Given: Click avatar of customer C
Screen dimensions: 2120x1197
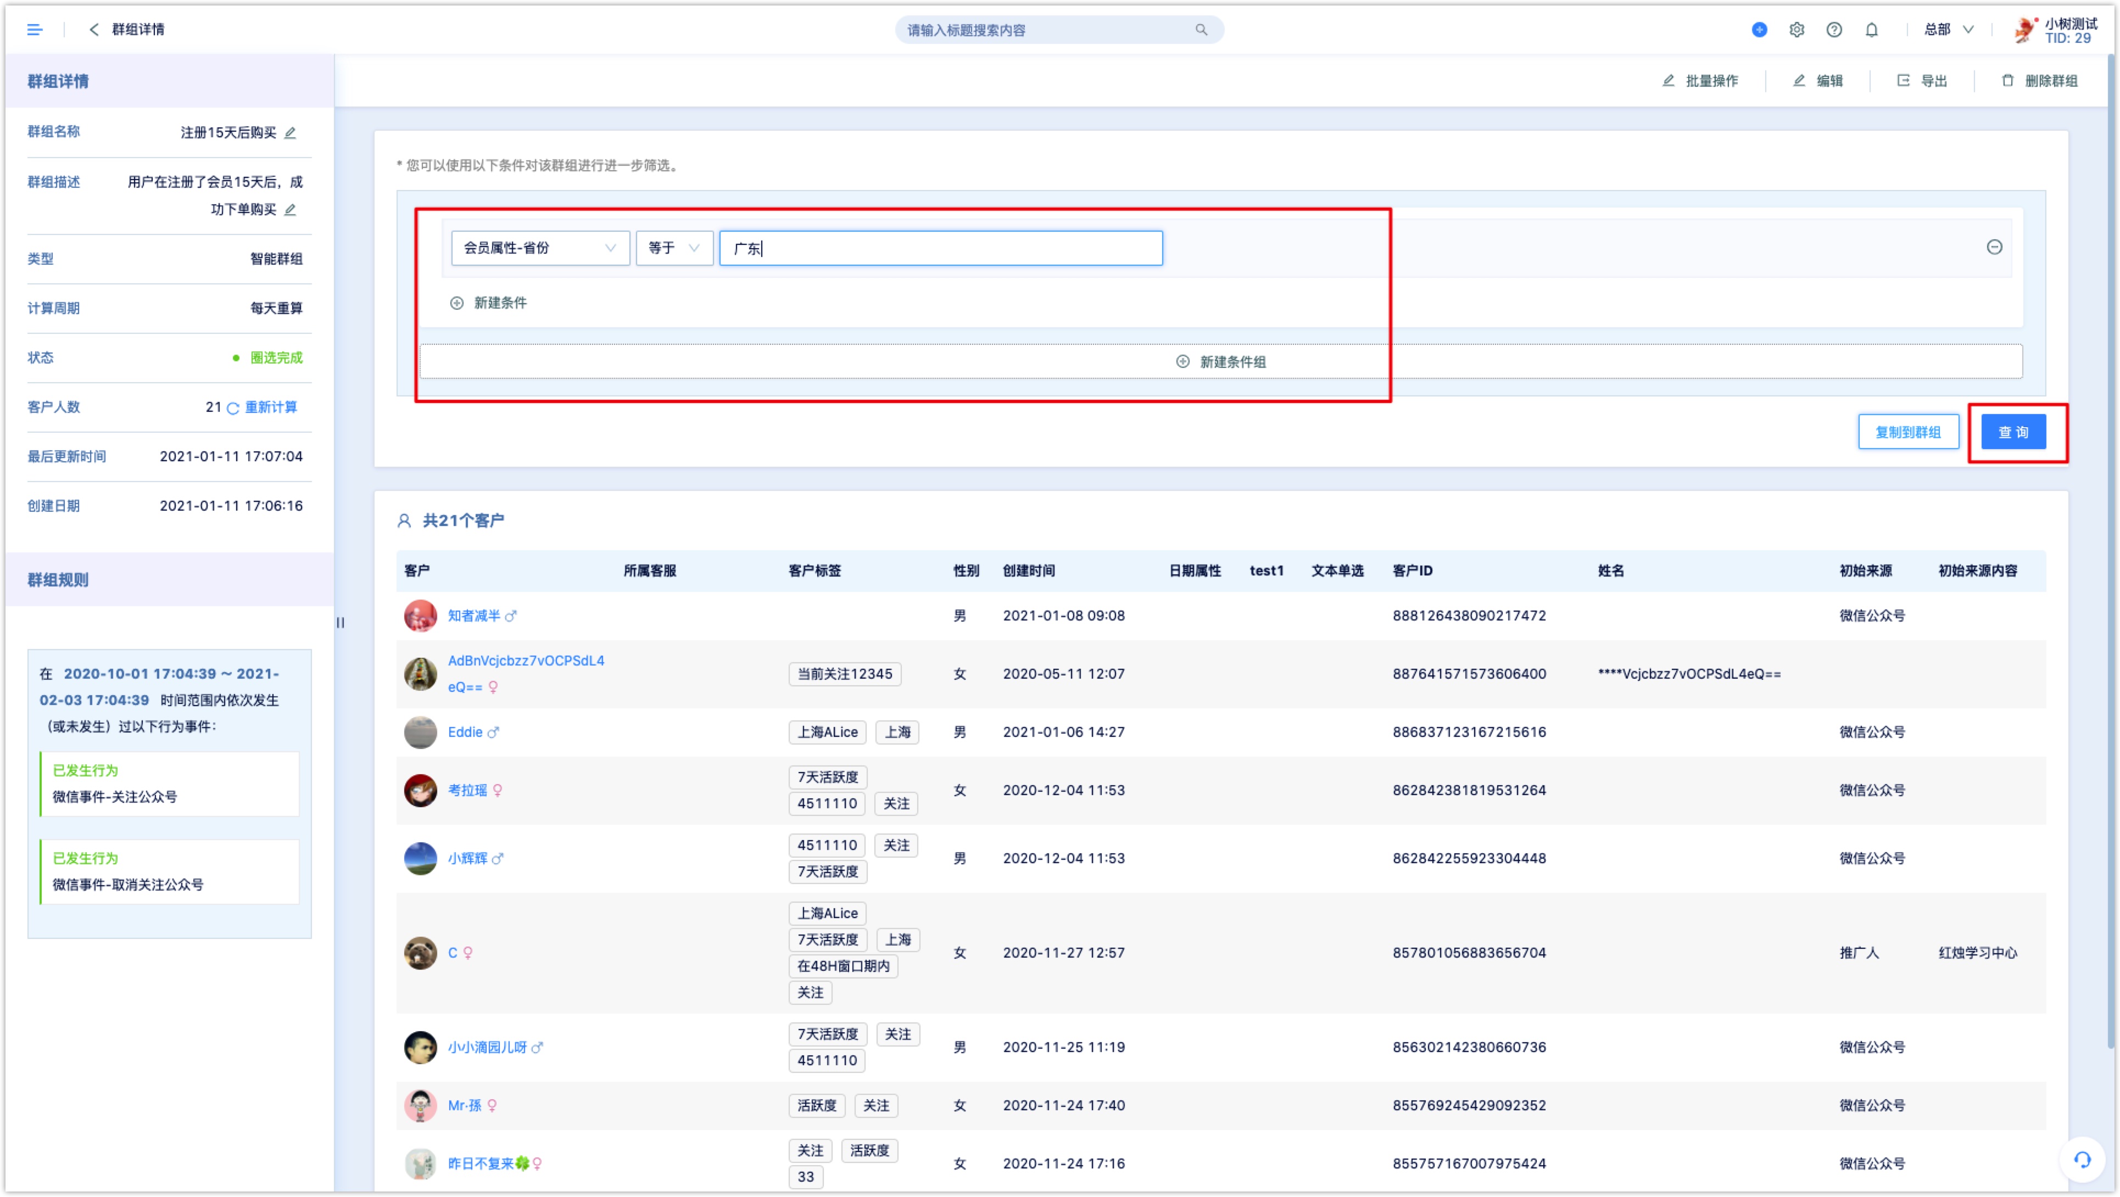Looking at the screenshot, I should click(x=420, y=953).
